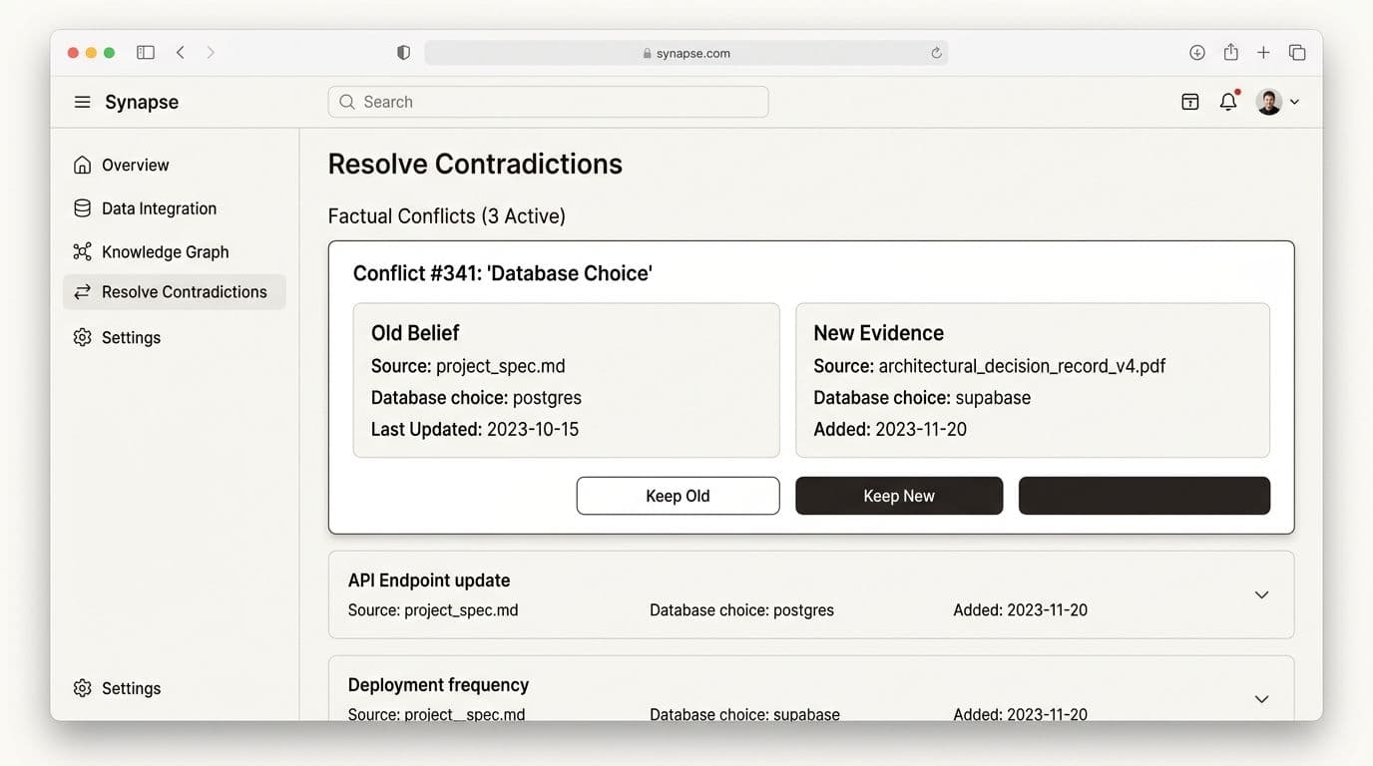Image resolution: width=1373 pixels, height=766 pixels.
Task: Click the privacy shield icon
Action: [x=403, y=52]
